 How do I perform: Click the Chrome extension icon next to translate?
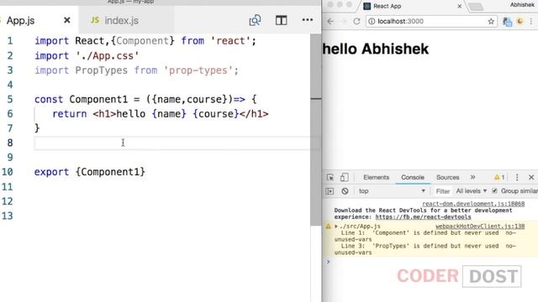click(x=520, y=21)
